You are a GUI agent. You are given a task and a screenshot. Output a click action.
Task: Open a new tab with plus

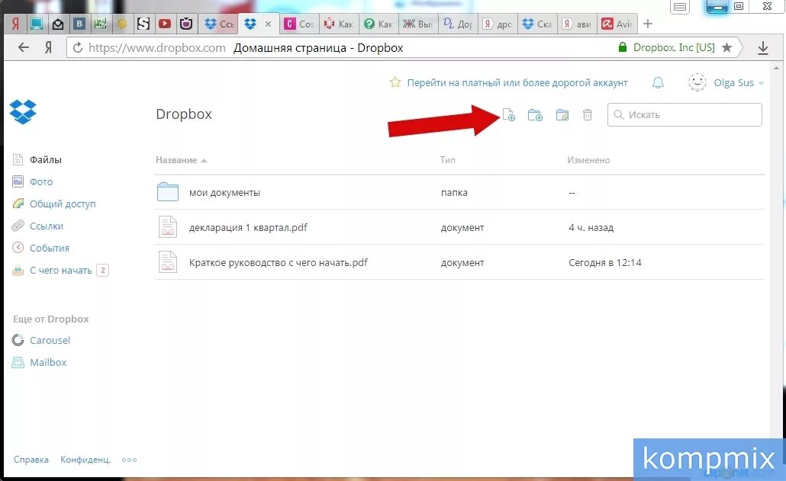648,24
